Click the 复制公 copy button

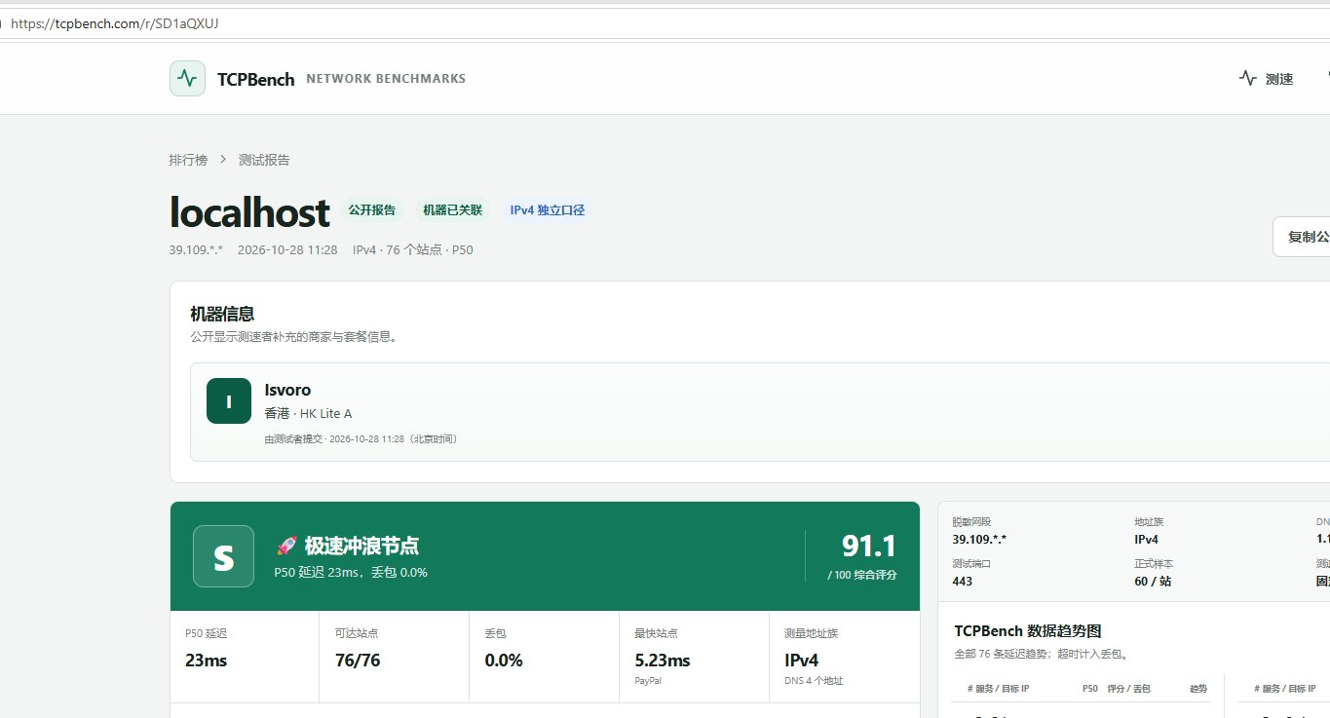tap(1302, 237)
